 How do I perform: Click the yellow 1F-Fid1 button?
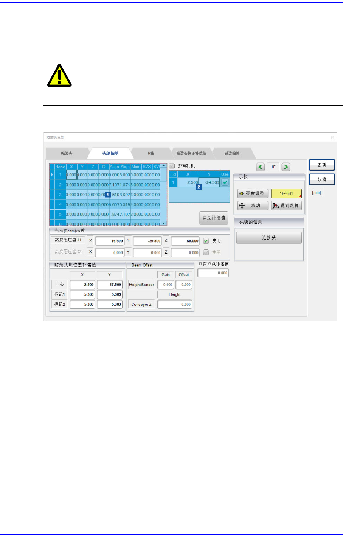(286, 193)
